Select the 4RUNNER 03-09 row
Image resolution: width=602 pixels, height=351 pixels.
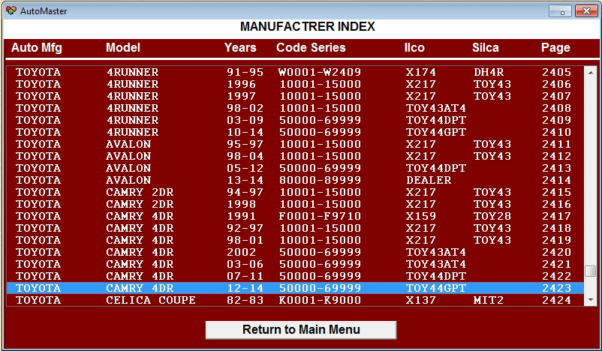pos(295,120)
